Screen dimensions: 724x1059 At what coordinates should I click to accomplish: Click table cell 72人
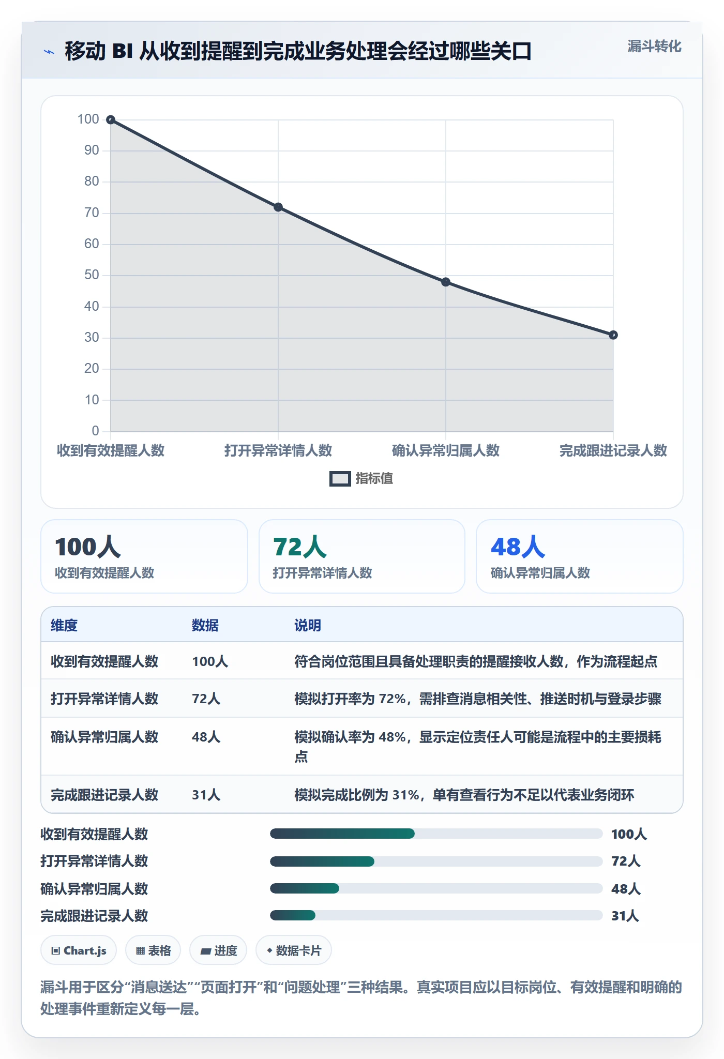tap(206, 699)
